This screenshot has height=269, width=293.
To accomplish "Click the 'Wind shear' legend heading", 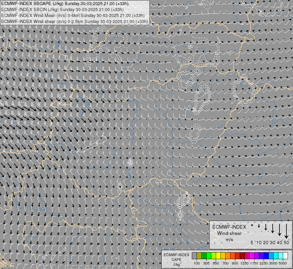I will point(229,233).
